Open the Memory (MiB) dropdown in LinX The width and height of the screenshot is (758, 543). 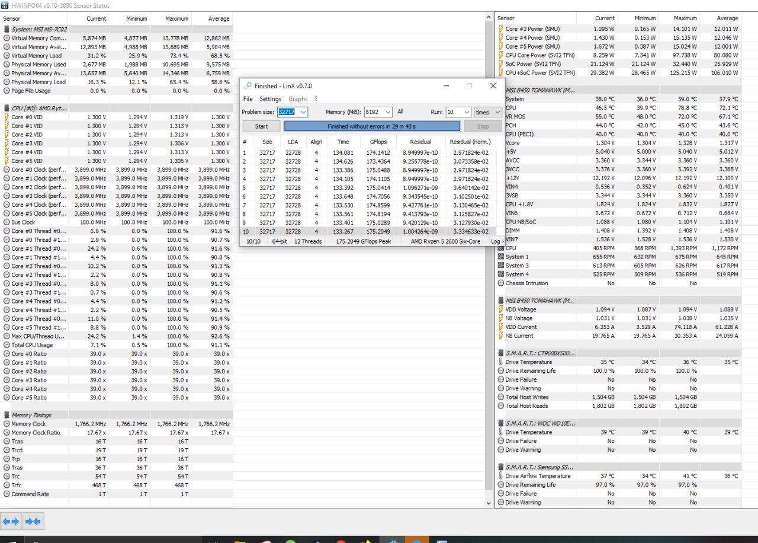point(388,112)
